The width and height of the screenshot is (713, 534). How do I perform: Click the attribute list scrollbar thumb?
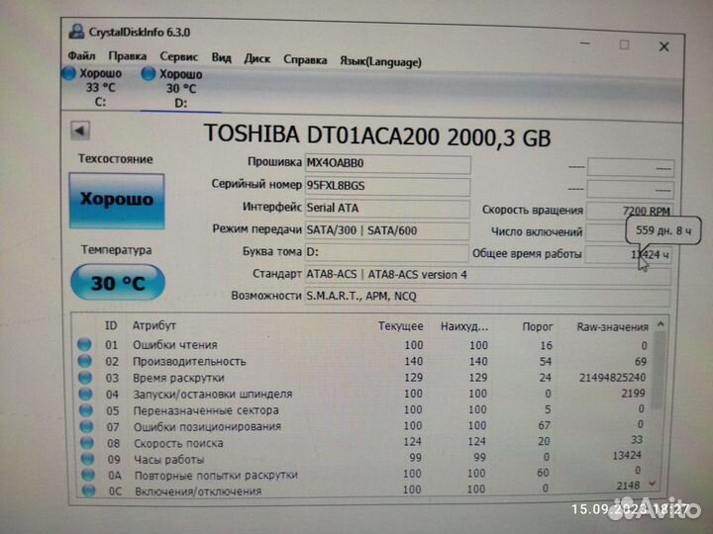pos(659,370)
